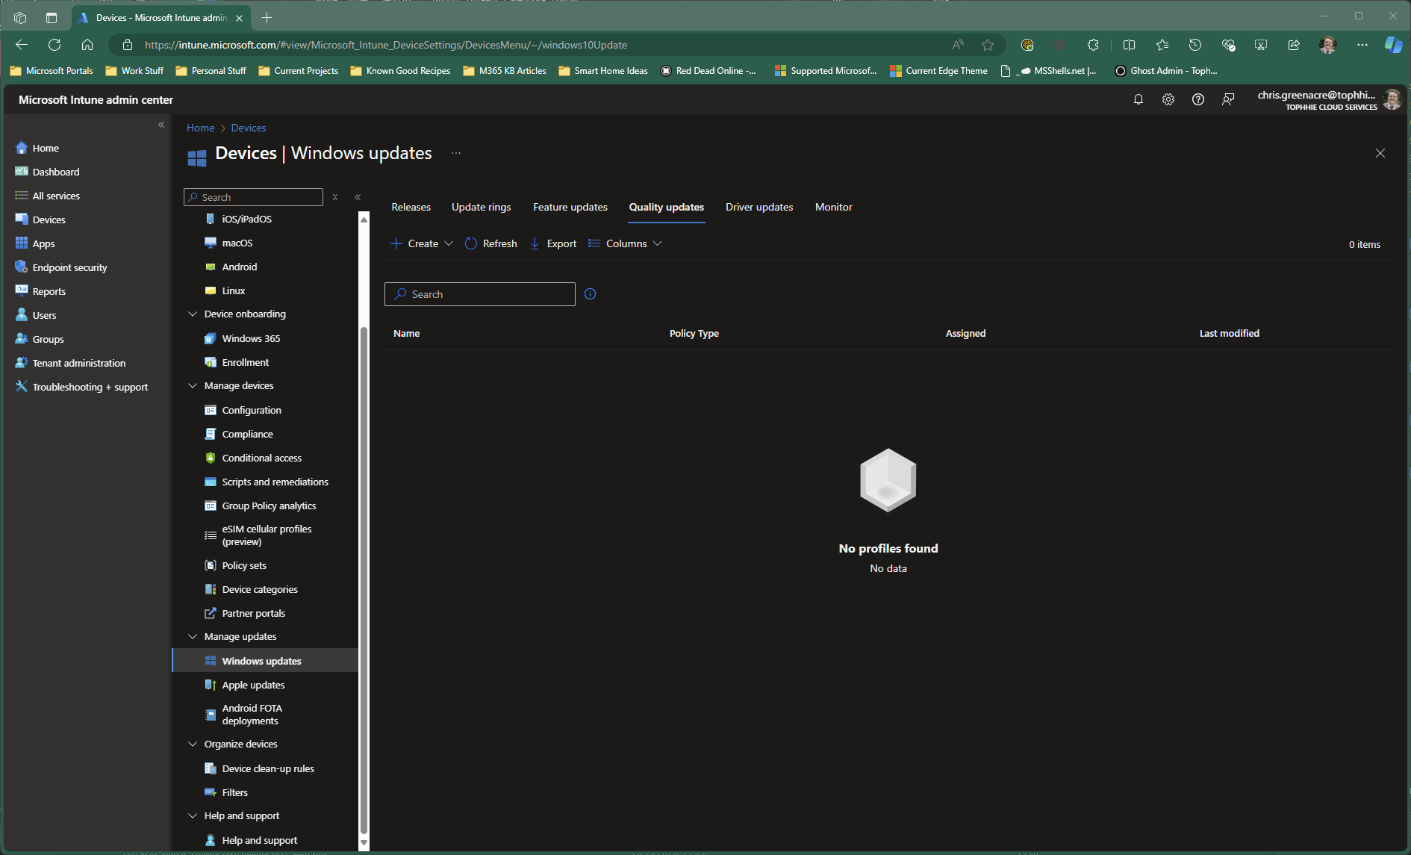Close the Windows updates blade
The image size is (1411, 855).
tap(1380, 153)
